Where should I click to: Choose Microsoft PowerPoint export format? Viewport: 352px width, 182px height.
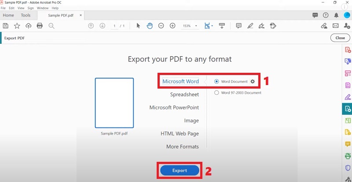click(x=174, y=107)
